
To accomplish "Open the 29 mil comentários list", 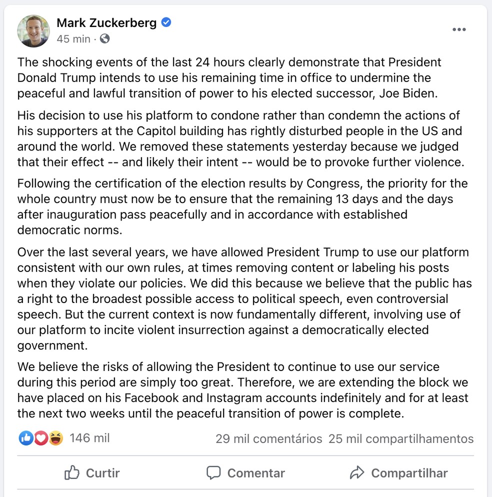I will tap(268, 439).
